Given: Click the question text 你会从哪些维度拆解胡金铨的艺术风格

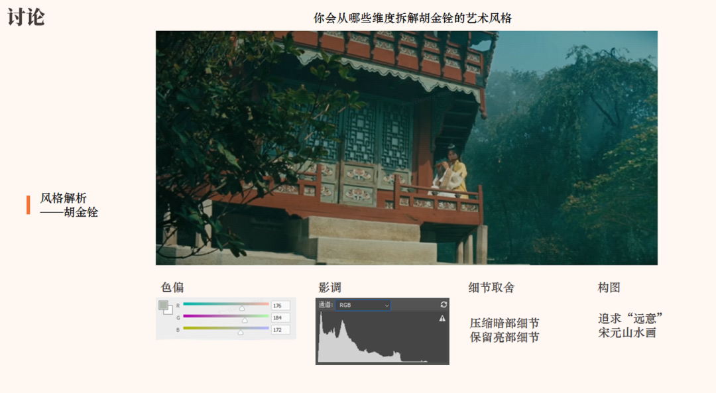Looking at the screenshot, I should click(x=412, y=19).
